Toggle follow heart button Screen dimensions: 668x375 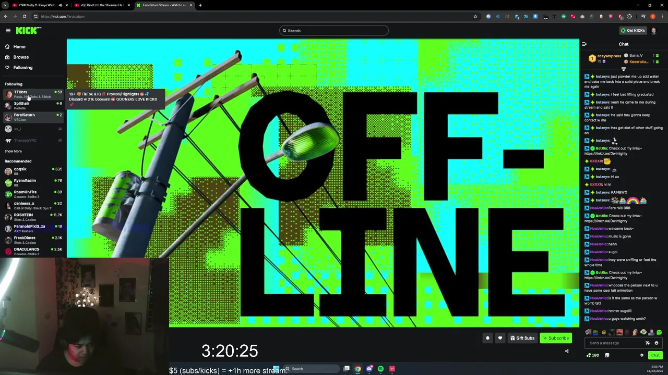pos(500,338)
